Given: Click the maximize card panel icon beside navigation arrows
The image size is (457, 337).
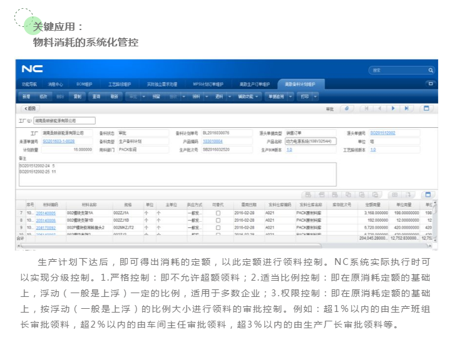Looking at the screenshot, I should (426, 108).
